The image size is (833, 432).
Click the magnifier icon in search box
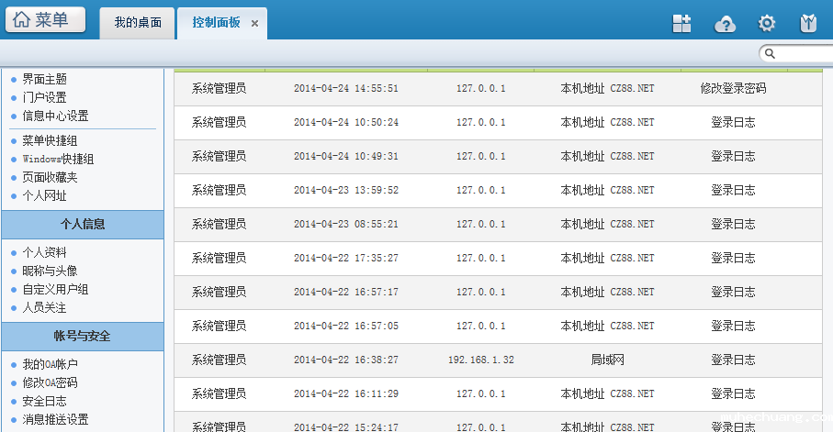771,54
